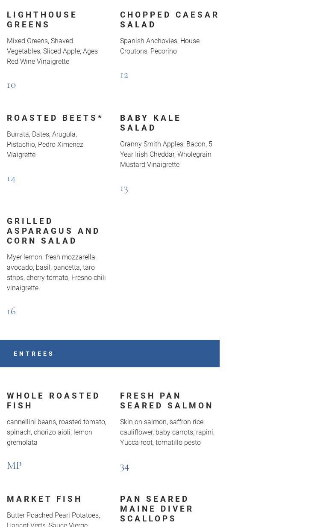Select the Chopped Caesar Salad title
The image size is (329, 527).
[169, 20]
